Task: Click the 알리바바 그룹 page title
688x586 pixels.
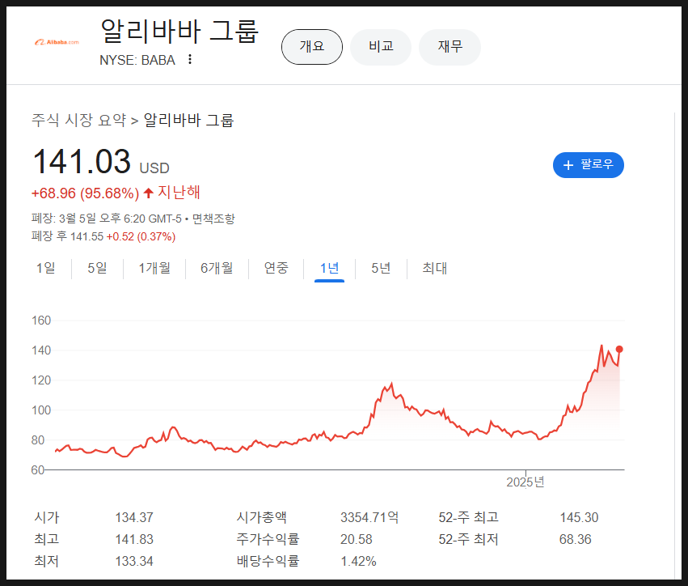Action: click(180, 32)
